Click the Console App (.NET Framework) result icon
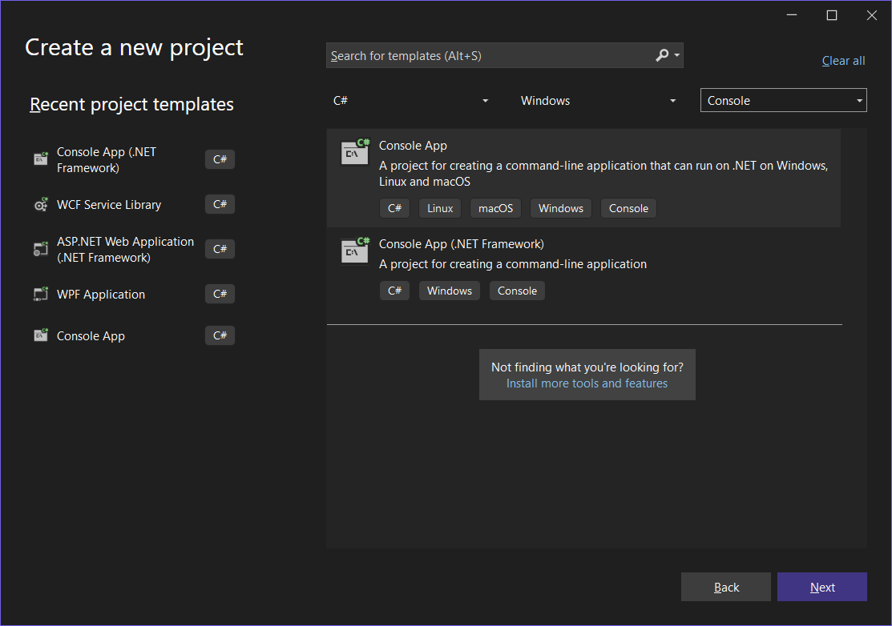Screen dimensions: 892x626 coord(355,250)
